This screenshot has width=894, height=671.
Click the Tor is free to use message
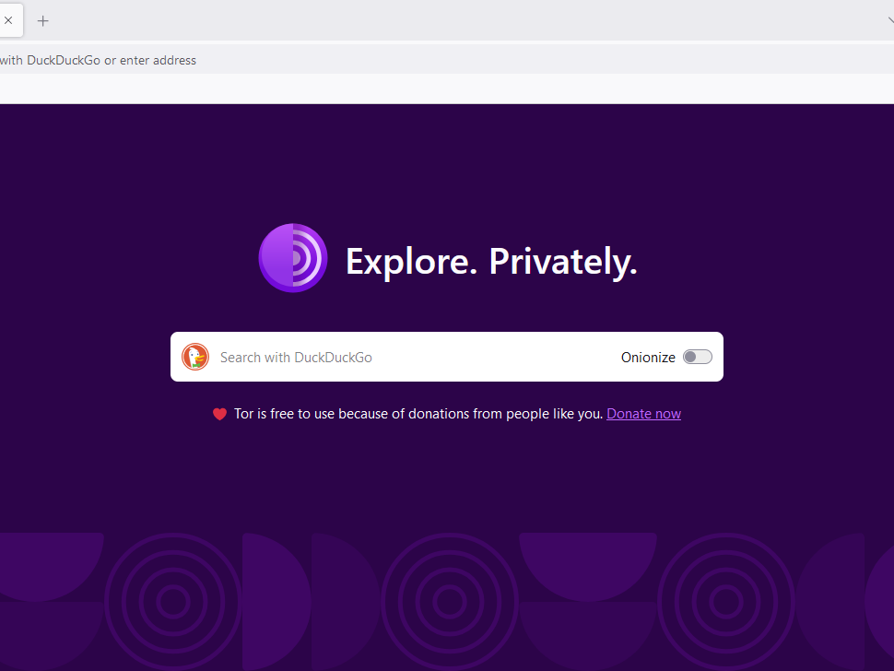pos(418,414)
